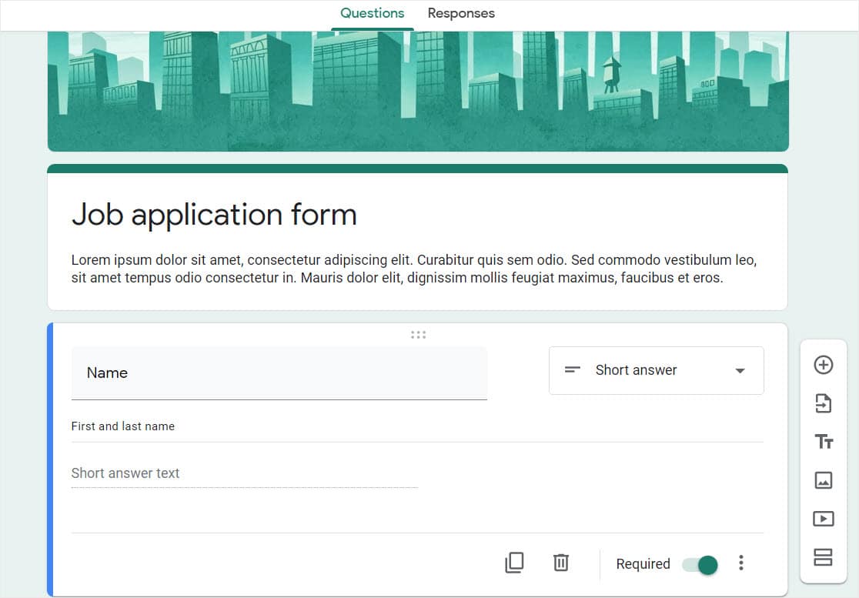Add a new section to form
Screen dimensions: 859x598
(x=824, y=556)
